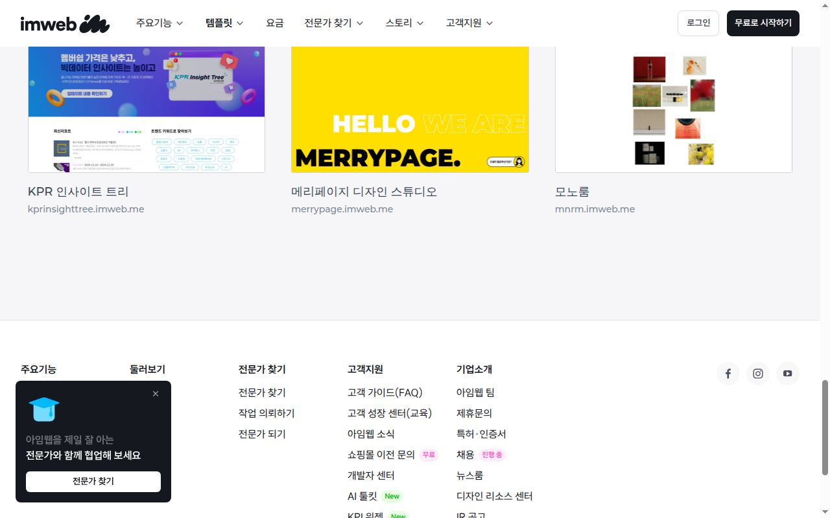
Task: Open kprinsighttree.imweb.me URL
Action: (x=86, y=209)
